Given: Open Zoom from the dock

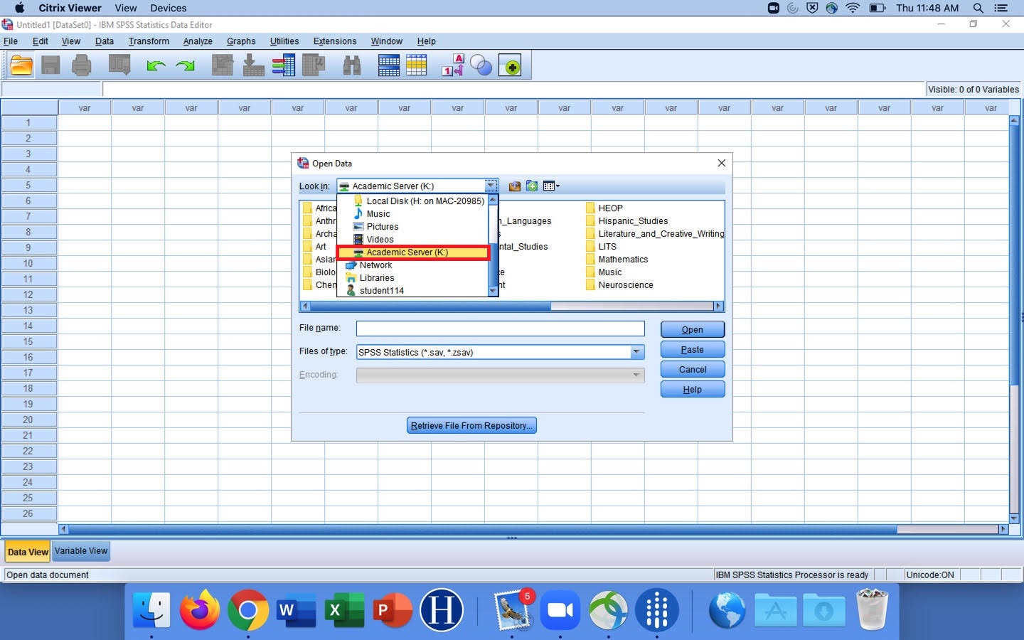Looking at the screenshot, I should coord(560,610).
